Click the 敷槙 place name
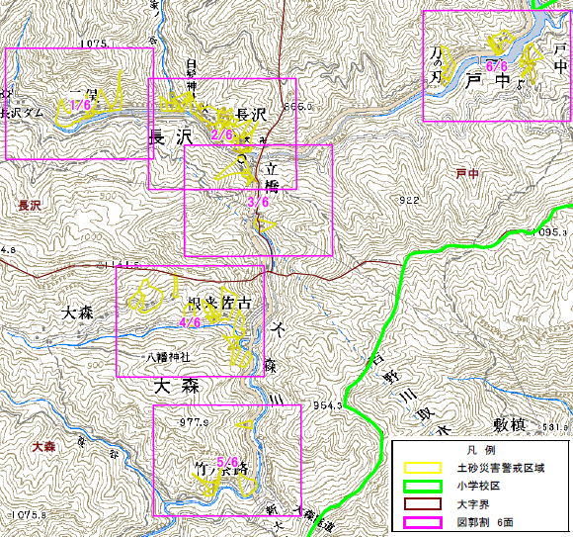 (510, 425)
